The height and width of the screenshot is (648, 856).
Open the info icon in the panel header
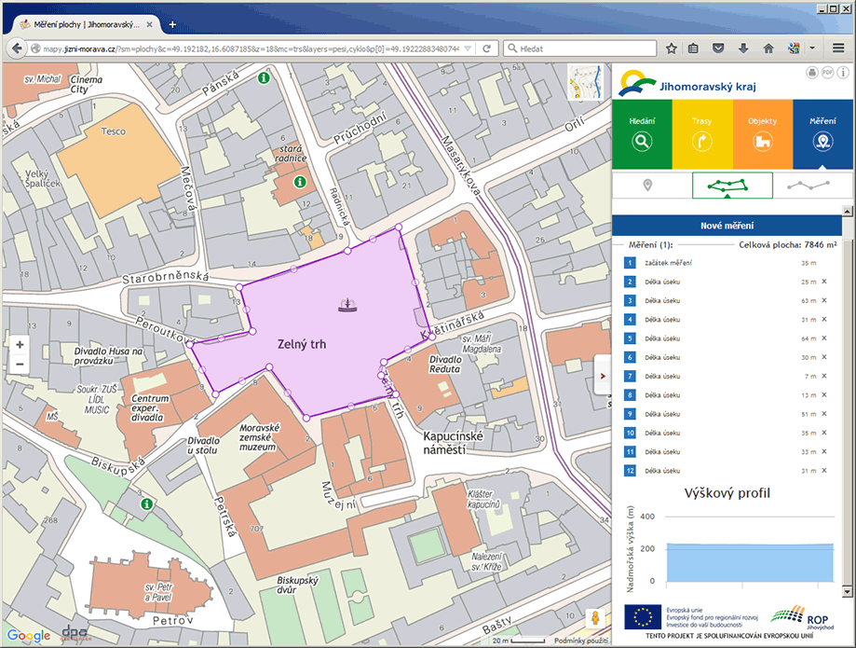(843, 72)
